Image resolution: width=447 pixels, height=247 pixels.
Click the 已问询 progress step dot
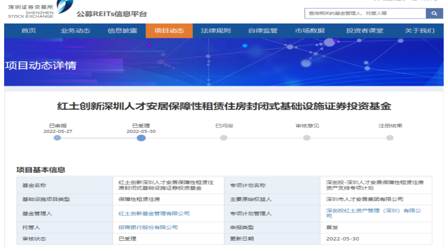tap(224, 138)
